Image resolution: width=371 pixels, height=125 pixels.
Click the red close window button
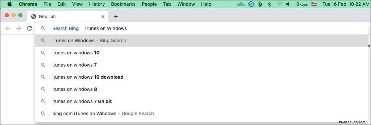pos(7,15)
